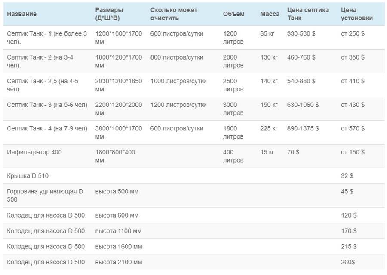Click the '1000 листров/сутки' capacity cell
The width and height of the screenshot is (387, 275).
coord(178,81)
